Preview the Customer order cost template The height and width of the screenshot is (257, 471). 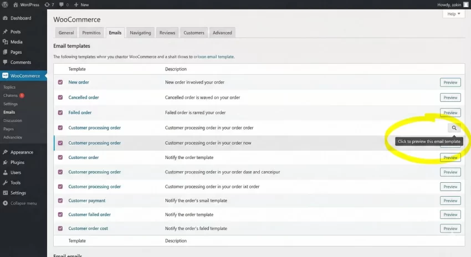pyautogui.click(x=450, y=229)
